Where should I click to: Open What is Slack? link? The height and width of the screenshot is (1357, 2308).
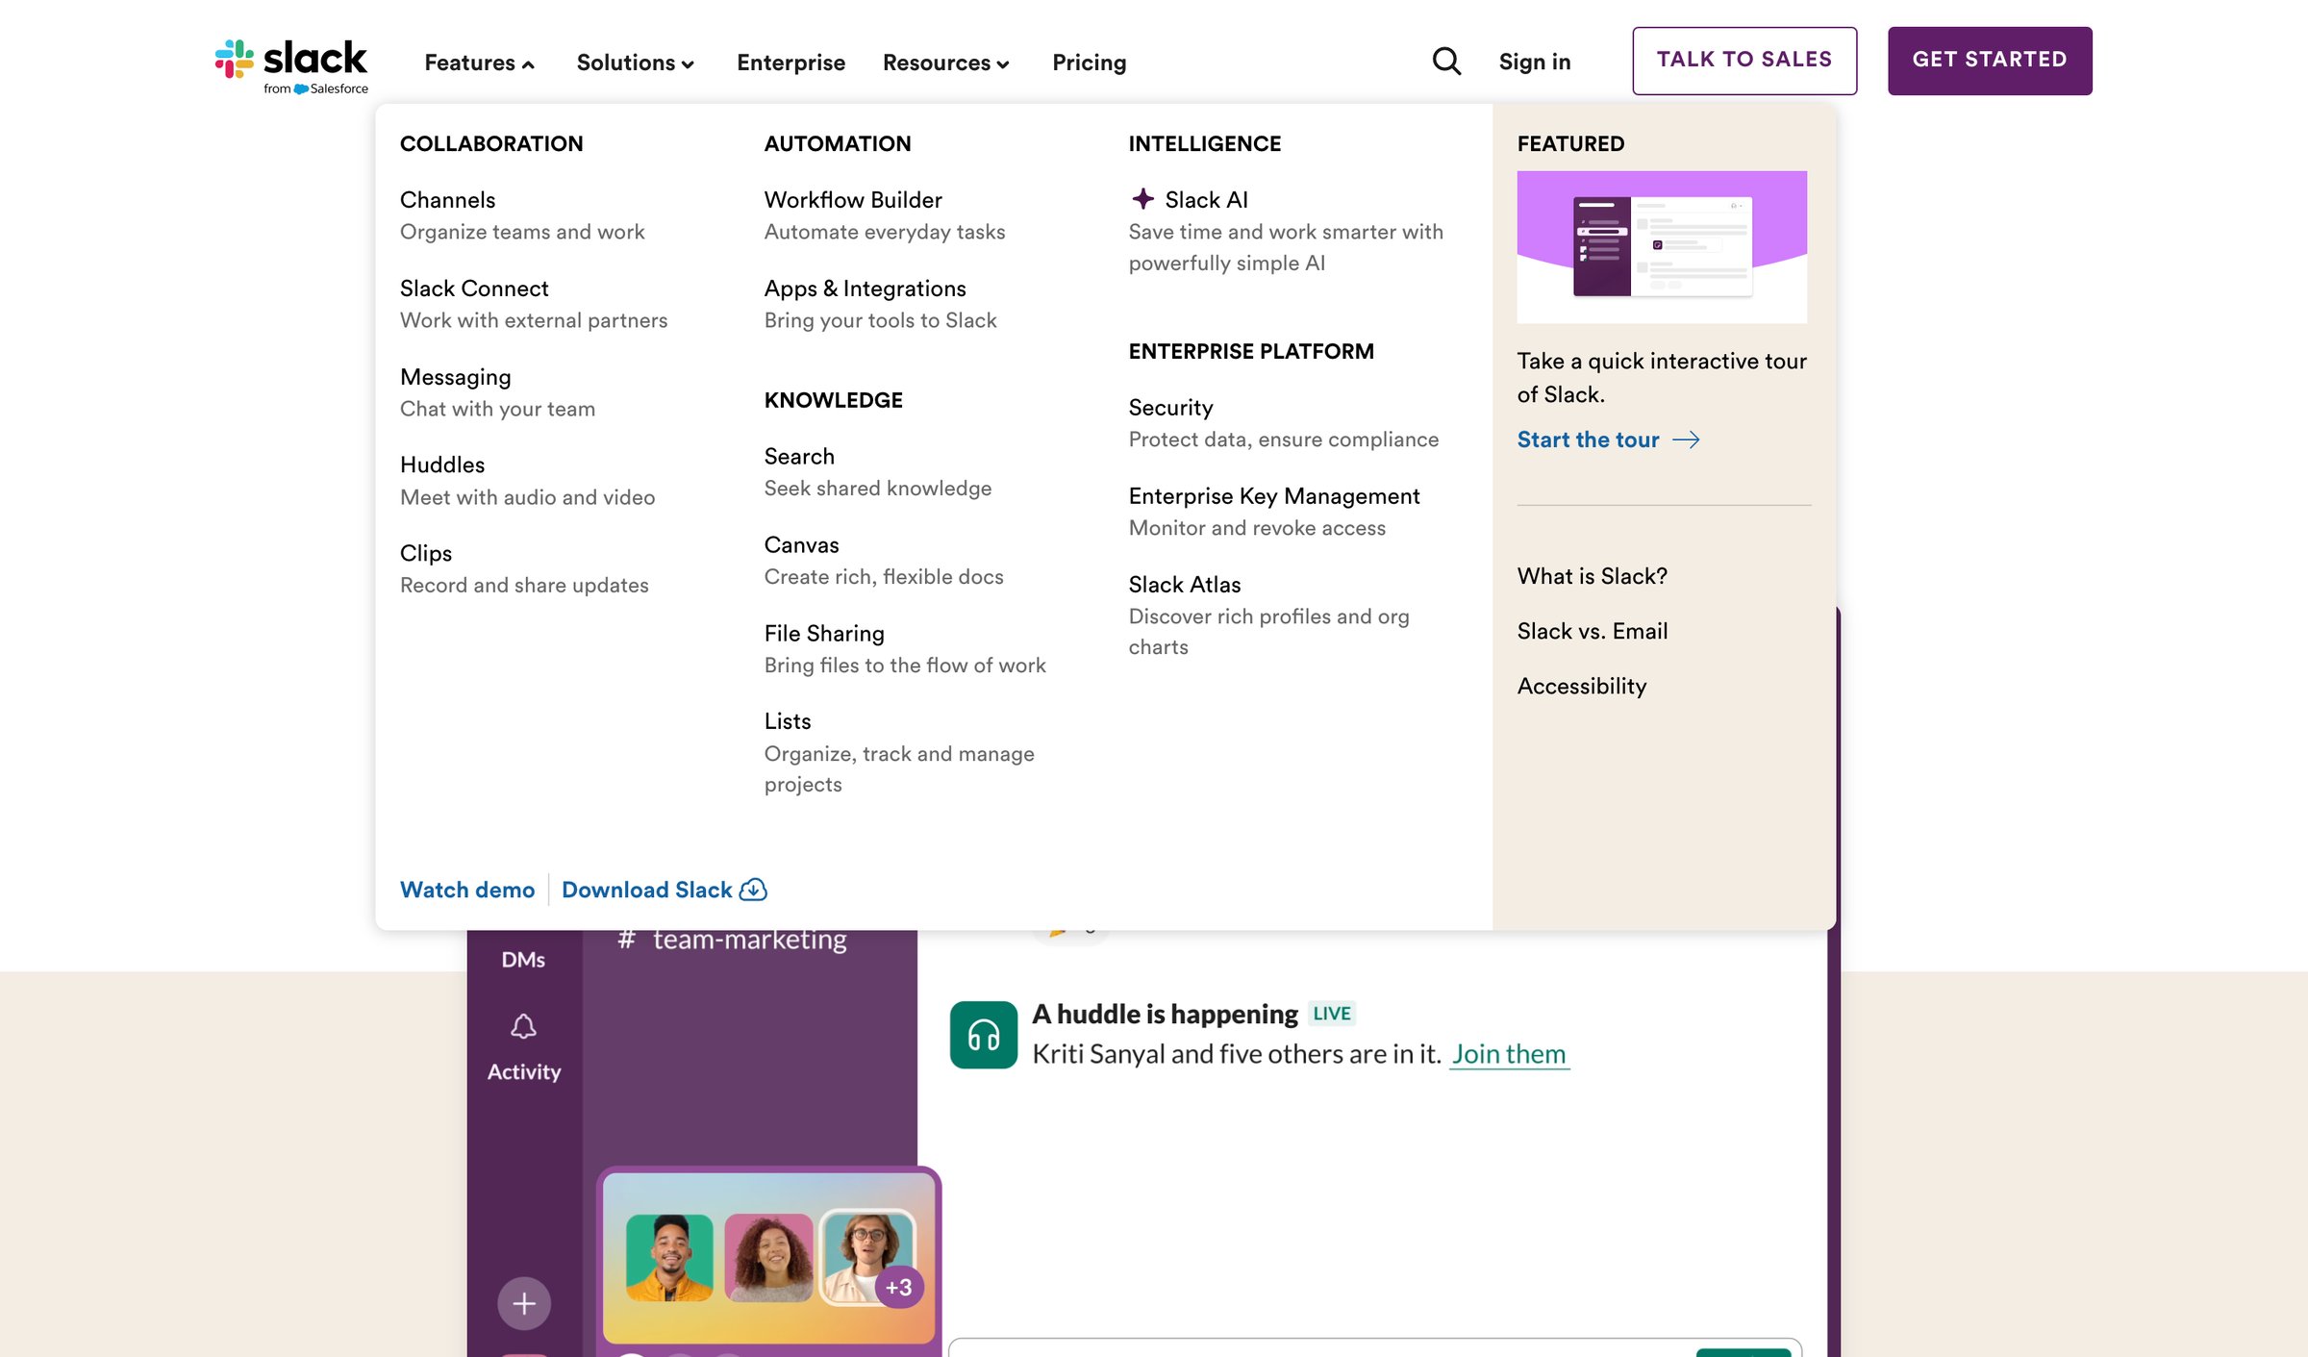pyautogui.click(x=1593, y=576)
